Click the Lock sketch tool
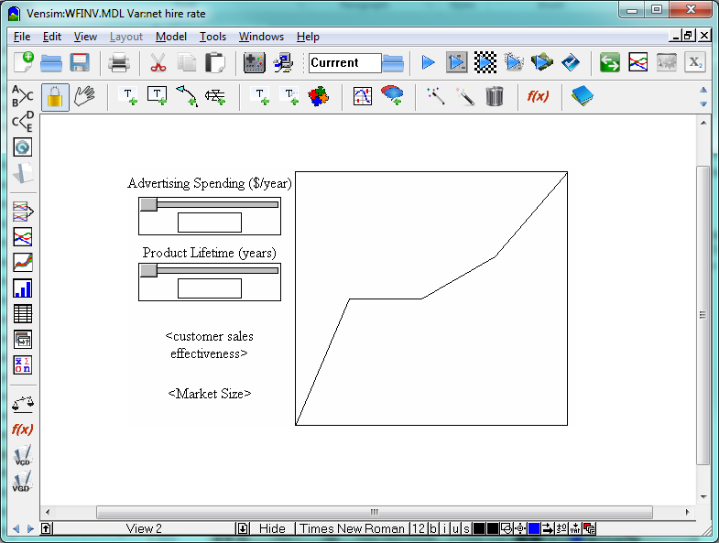 (55, 96)
